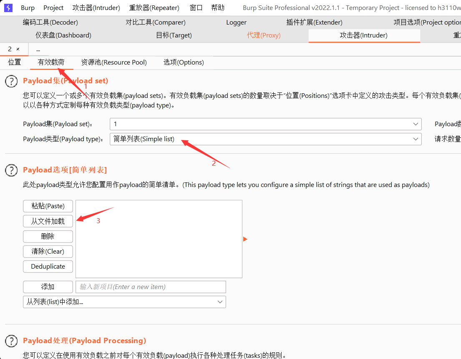
Task: Open the Payload type Simple list dropdown
Action: point(266,139)
